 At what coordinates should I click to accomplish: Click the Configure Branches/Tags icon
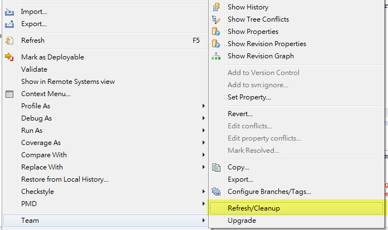[x=217, y=192]
